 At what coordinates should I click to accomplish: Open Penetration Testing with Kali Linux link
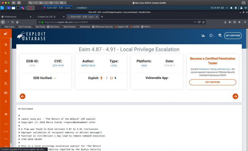[x=214, y=69]
